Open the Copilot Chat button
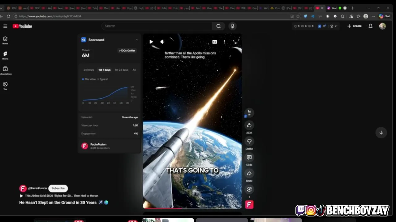This screenshot has height=222, width=396. 384,16
